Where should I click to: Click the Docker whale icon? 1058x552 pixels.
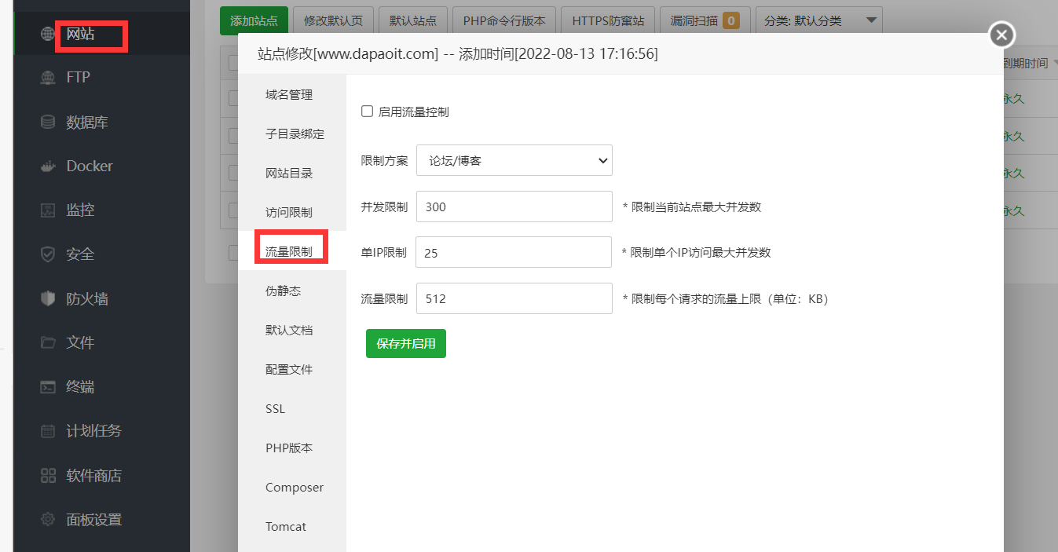(48, 166)
